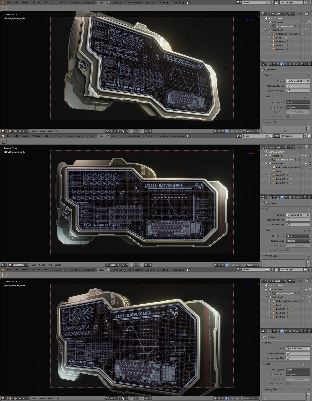Open the Modifiers wrench tab in top window
312x401 pixels.
pyautogui.click(x=301, y=64)
